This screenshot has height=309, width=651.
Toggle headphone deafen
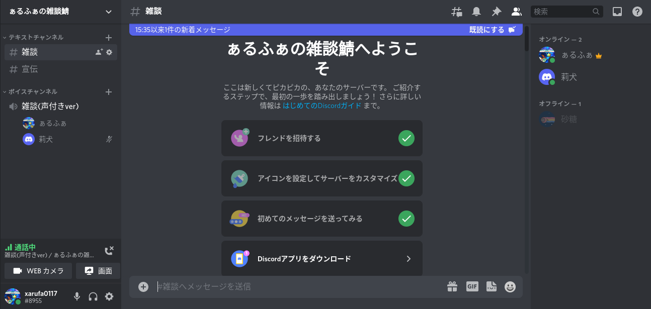click(93, 296)
